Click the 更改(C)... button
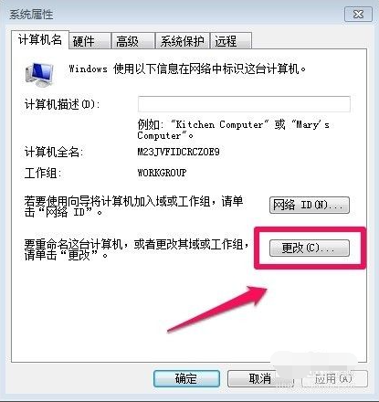Viewport: 379px width, 402px height. pyautogui.click(x=310, y=249)
